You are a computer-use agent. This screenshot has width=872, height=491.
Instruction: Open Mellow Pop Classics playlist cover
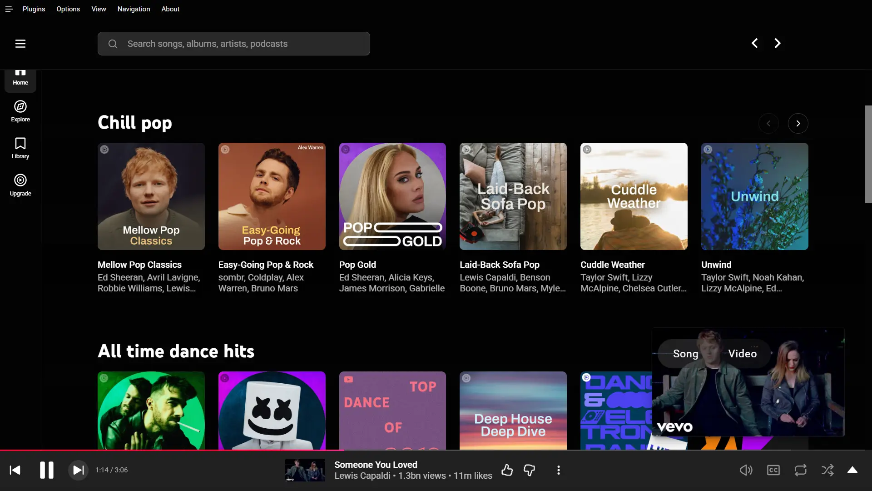coord(151,196)
